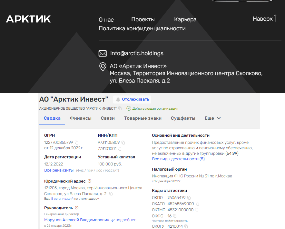Click the chain-link icon before подробнее
This screenshot has width=285, height=229.
tap(113, 220)
